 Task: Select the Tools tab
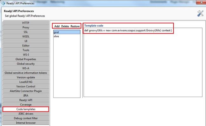coord(26,50)
